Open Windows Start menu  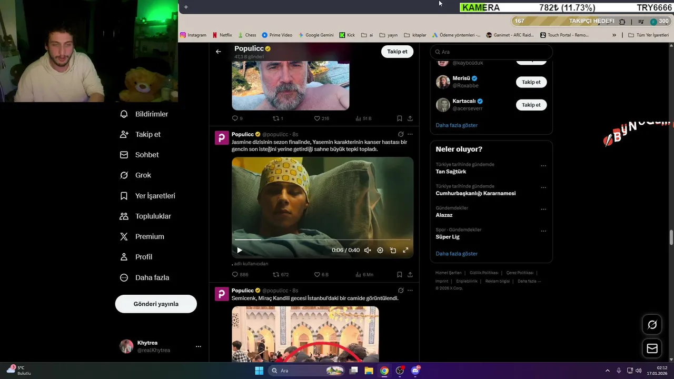click(259, 371)
